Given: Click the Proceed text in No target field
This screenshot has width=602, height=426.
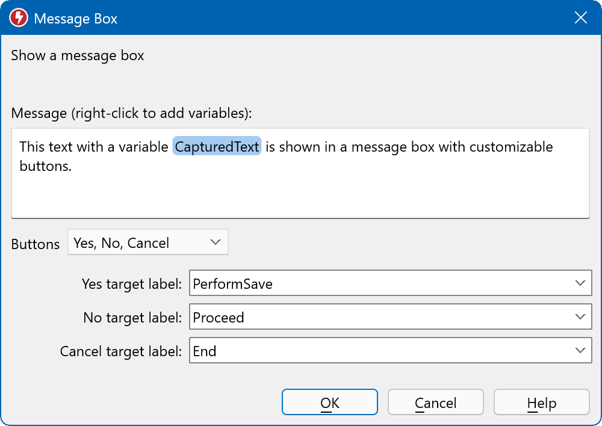Looking at the screenshot, I should click(219, 318).
